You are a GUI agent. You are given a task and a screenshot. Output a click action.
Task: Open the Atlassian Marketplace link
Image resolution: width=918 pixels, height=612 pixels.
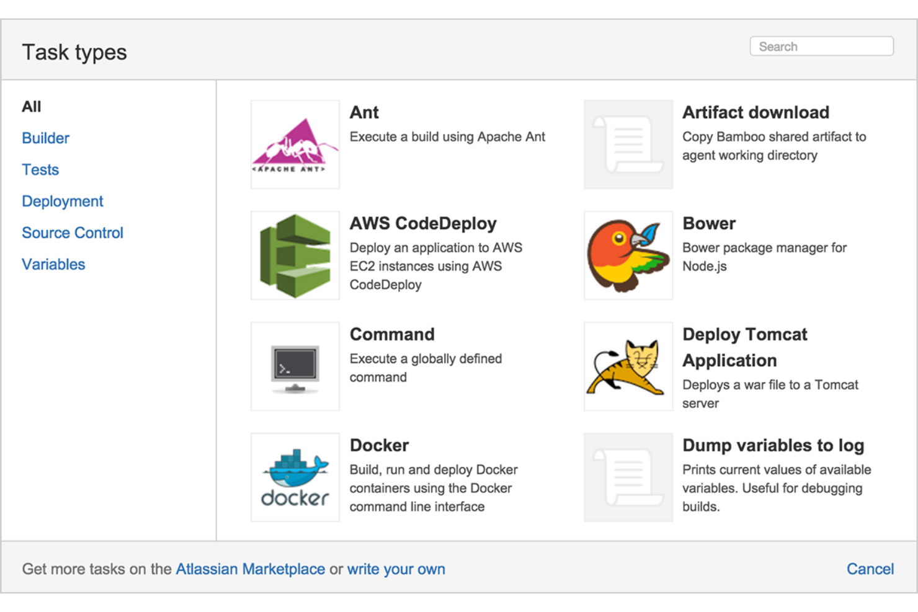click(x=251, y=569)
